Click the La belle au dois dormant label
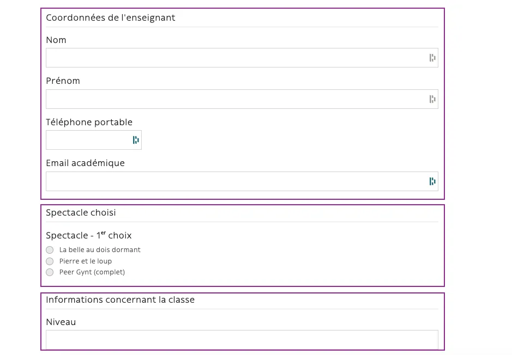Viewport: 512px width, 355px height. tap(100, 250)
